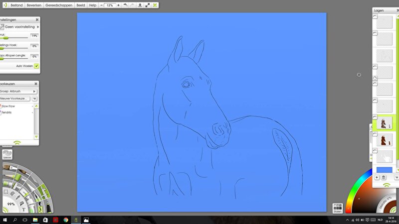Open the Stalen samples panel
399x224 pixels.
point(337,208)
